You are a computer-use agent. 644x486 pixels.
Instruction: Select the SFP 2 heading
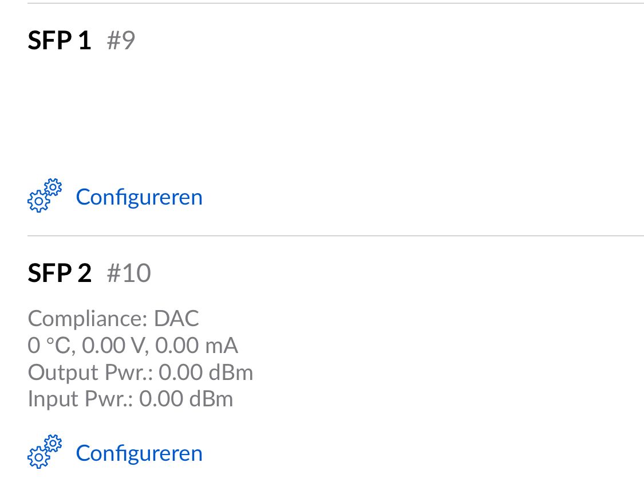pos(60,273)
